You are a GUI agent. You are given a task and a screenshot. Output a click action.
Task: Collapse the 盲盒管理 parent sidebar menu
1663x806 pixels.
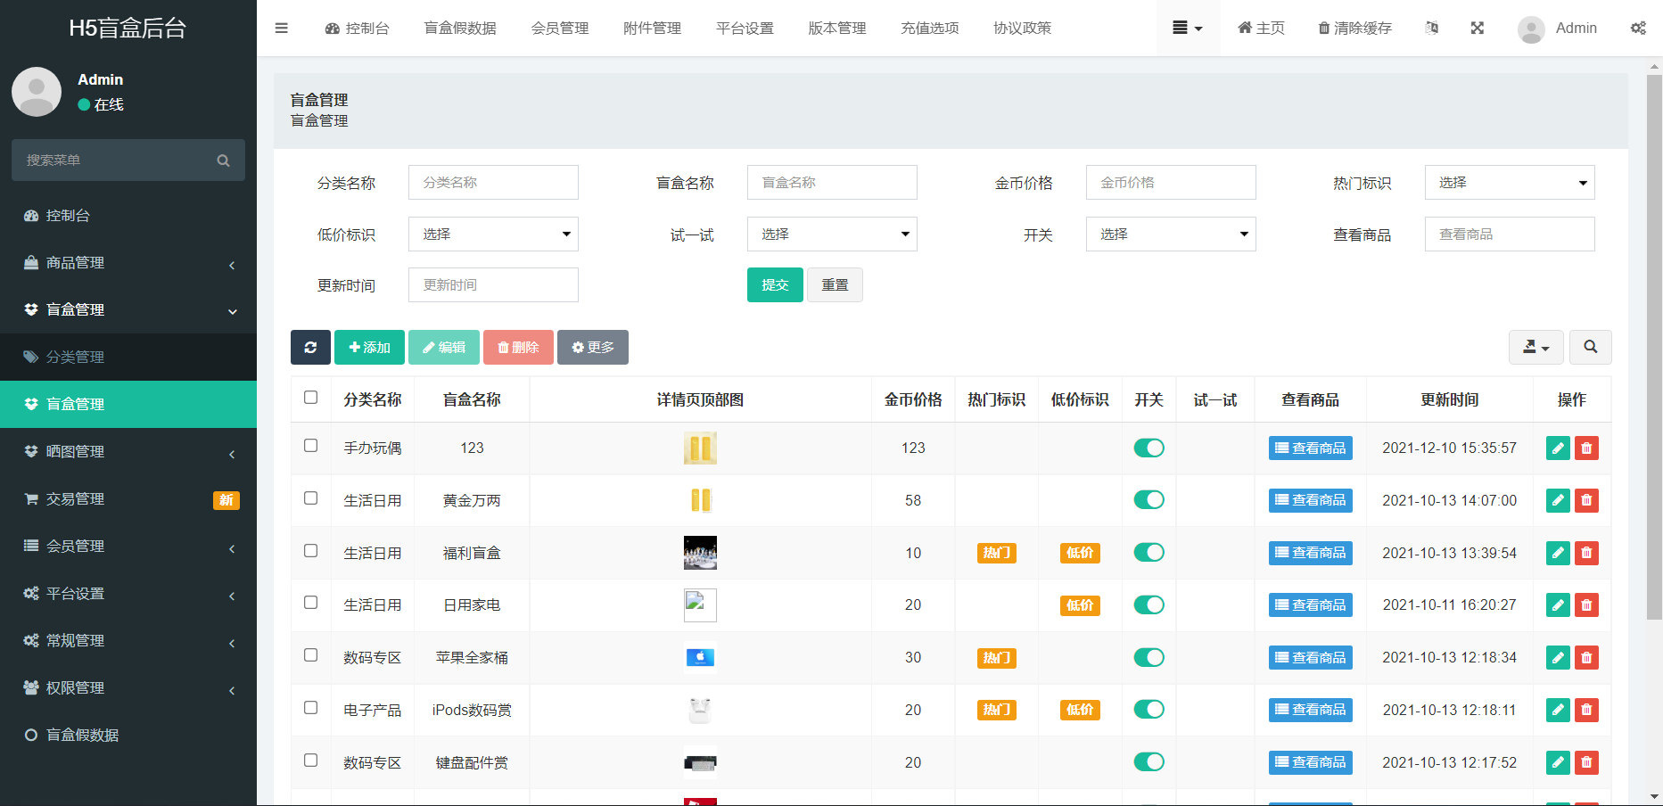point(128,310)
